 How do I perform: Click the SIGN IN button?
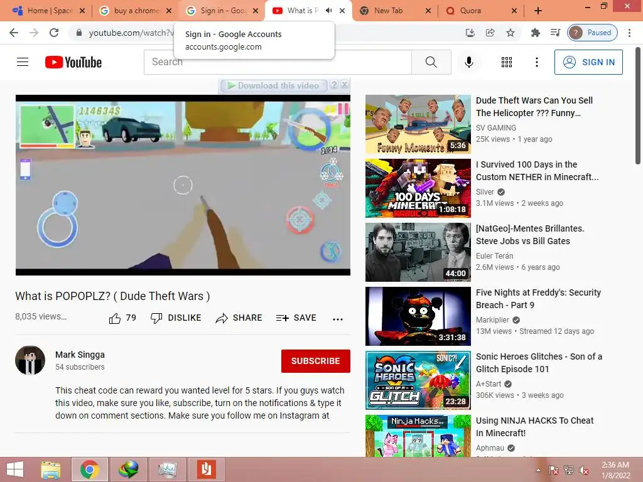pyautogui.click(x=588, y=62)
